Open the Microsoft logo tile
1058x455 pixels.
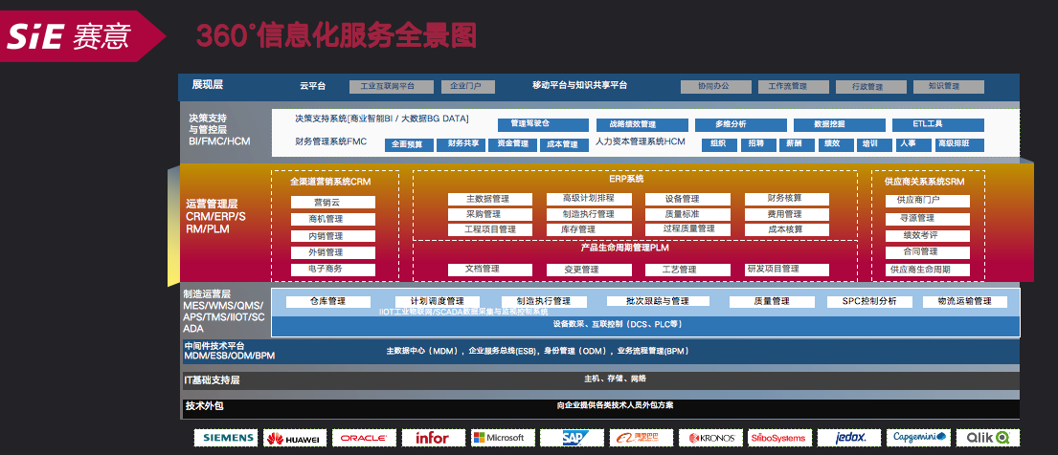point(499,438)
